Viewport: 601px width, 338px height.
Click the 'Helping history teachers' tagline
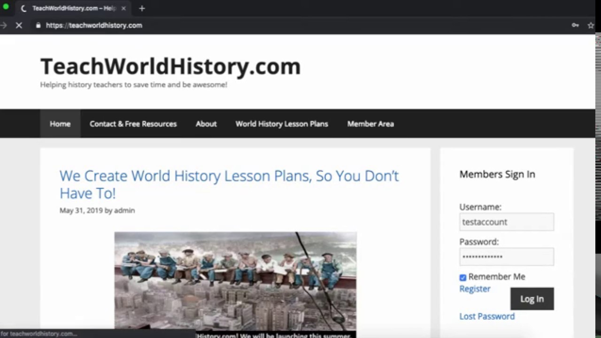(x=134, y=85)
